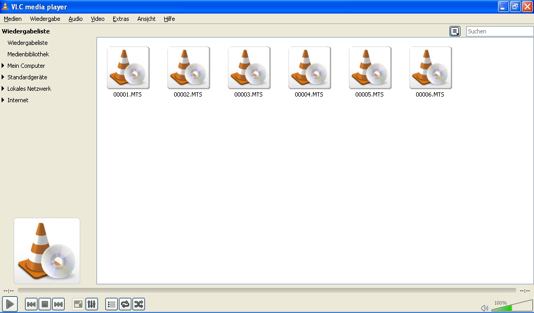This screenshot has height=313, width=534.
Task: Select the 00001.MTS cone thumbnail
Action: [x=128, y=68]
